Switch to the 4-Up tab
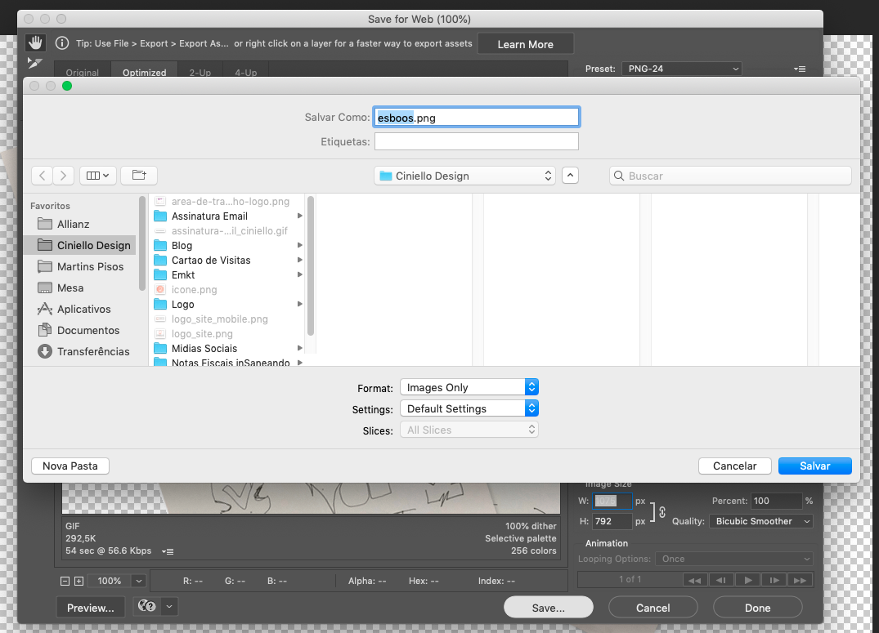879x633 pixels. tap(245, 72)
